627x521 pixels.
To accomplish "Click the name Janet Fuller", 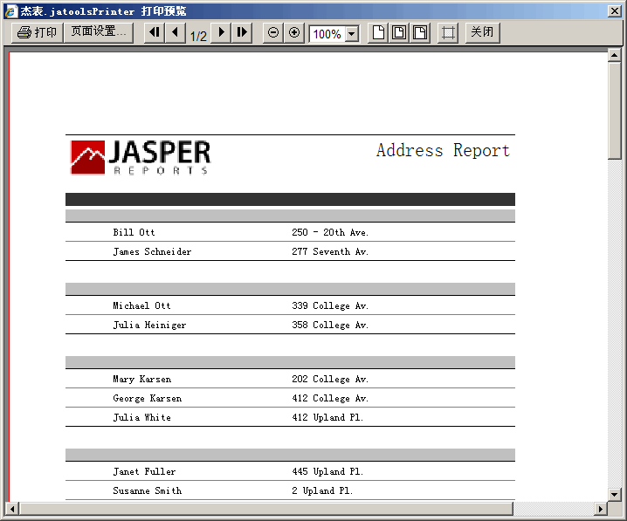I will click(x=144, y=471).
